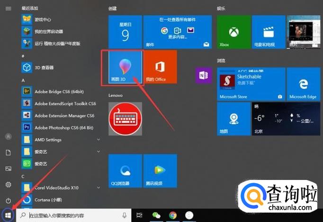Open the calendar tile showing 星期日 9
The image size is (323, 222).
coord(125,32)
